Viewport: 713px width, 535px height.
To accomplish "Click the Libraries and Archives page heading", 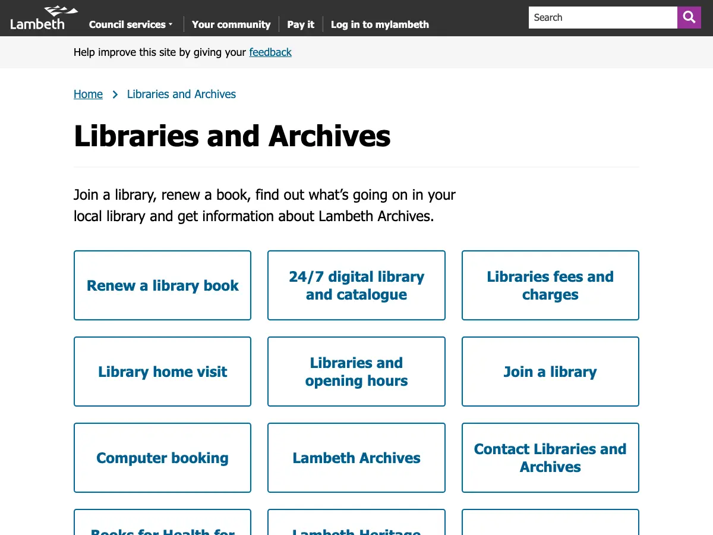I will point(232,136).
